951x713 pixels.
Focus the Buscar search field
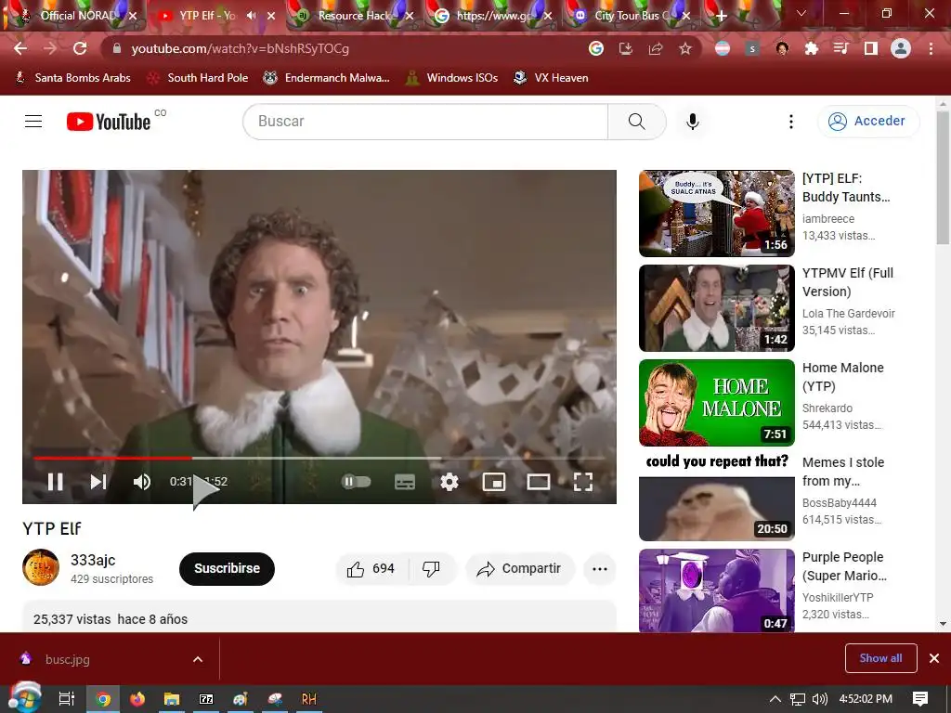425,122
